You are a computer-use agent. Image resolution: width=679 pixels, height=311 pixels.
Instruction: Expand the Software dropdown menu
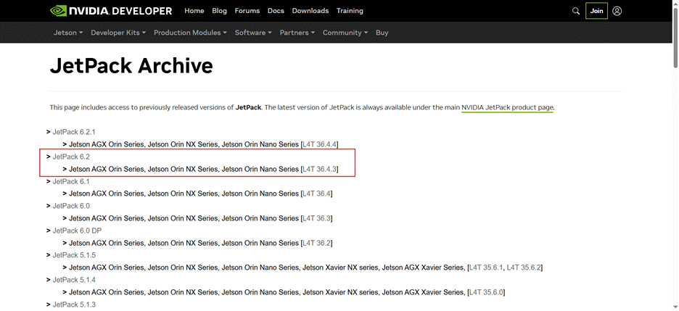tap(253, 33)
